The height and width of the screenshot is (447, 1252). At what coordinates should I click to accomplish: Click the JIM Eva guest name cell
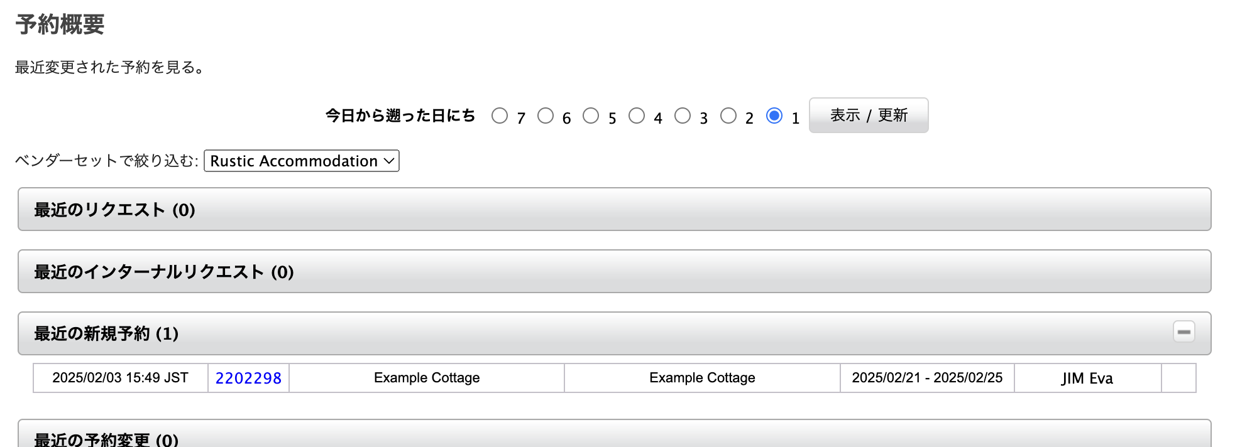point(1087,378)
